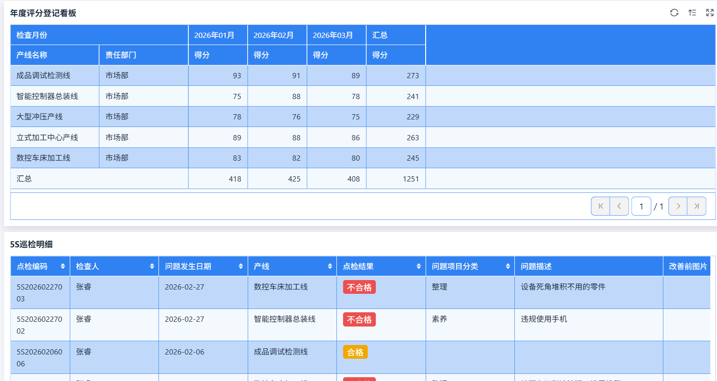Click inspection code 5S20260227003
717x381 pixels.
39,292
